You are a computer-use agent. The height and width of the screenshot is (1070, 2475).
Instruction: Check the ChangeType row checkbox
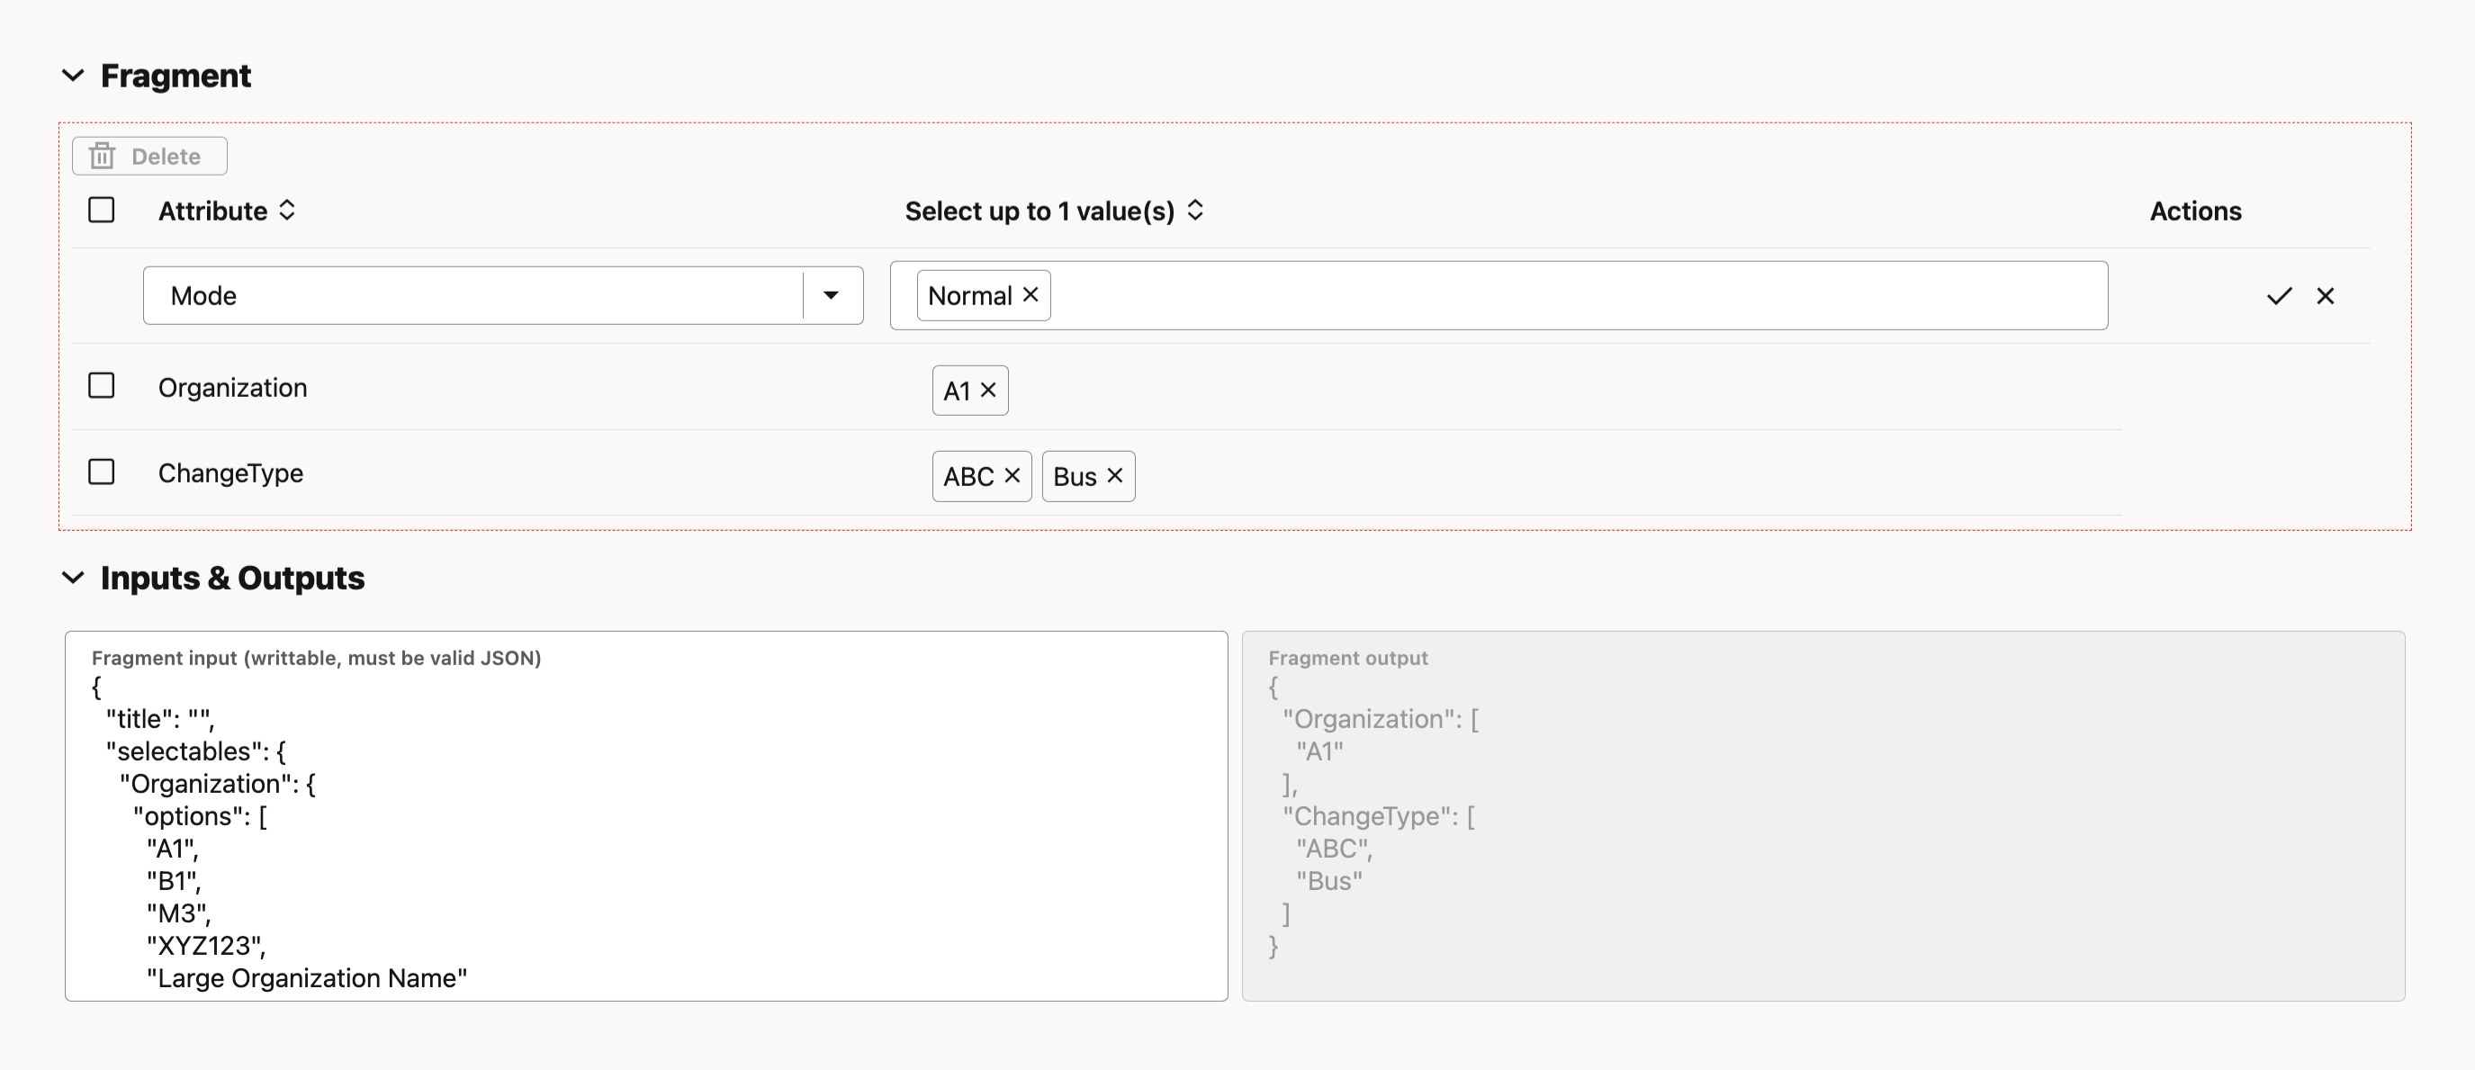click(x=101, y=472)
